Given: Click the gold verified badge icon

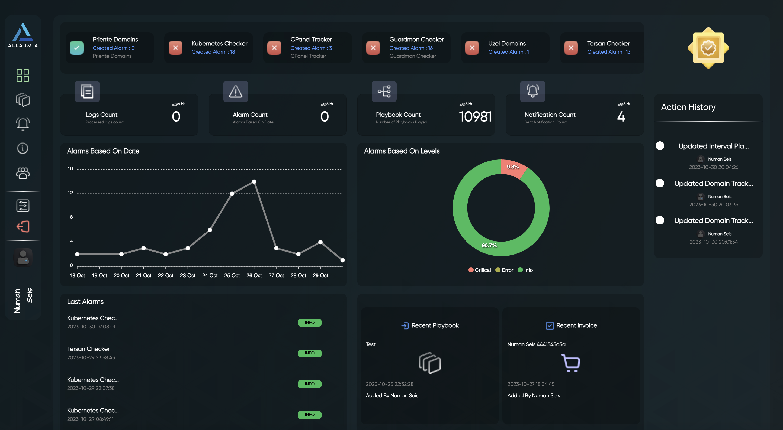Looking at the screenshot, I should click(x=708, y=48).
